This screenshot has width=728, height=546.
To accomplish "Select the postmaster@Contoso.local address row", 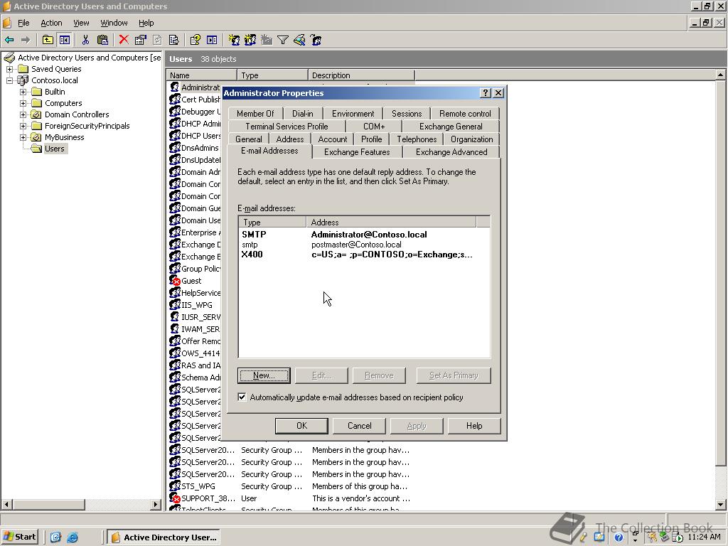I will [x=364, y=245].
